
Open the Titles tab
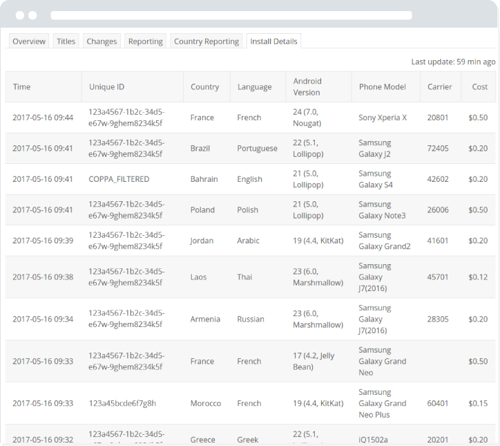(x=66, y=41)
